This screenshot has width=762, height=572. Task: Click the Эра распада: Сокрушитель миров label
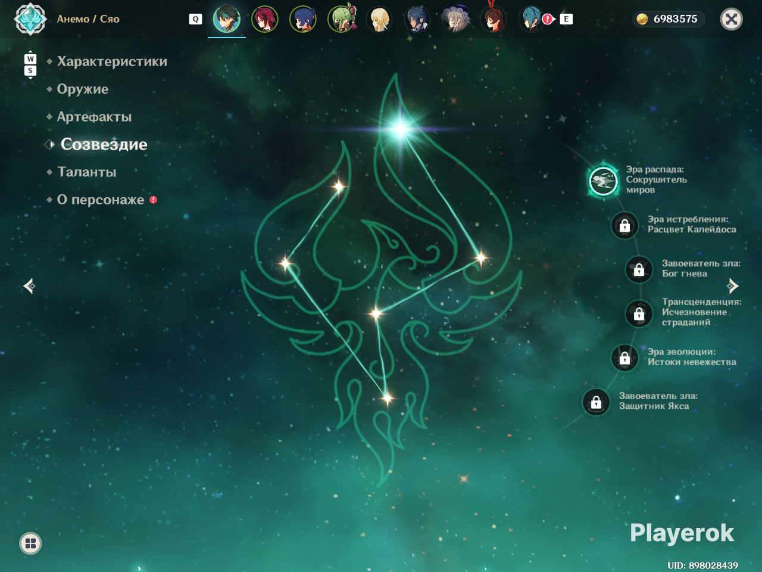pos(656,180)
